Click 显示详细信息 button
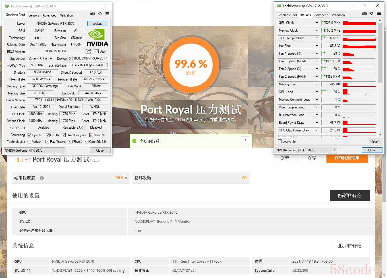This screenshot has width=387, height=278. [x=350, y=246]
